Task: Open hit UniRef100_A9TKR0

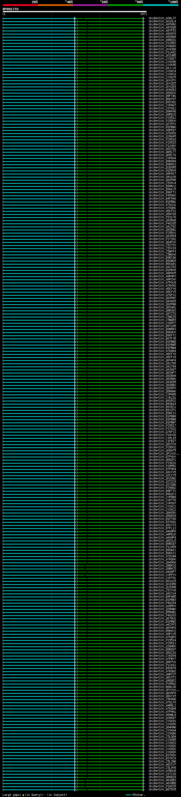Action: tap(162, 24)
